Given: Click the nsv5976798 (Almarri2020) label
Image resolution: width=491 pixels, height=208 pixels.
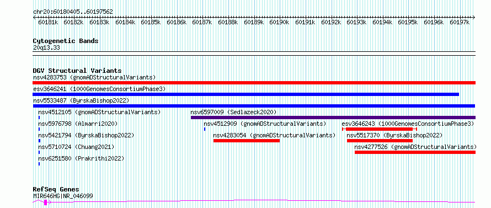Looking at the screenshot, I should pyautogui.click(x=78, y=124).
